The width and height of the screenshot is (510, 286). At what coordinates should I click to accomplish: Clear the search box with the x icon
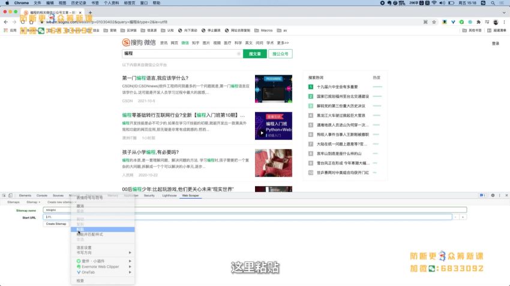point(239,53)
